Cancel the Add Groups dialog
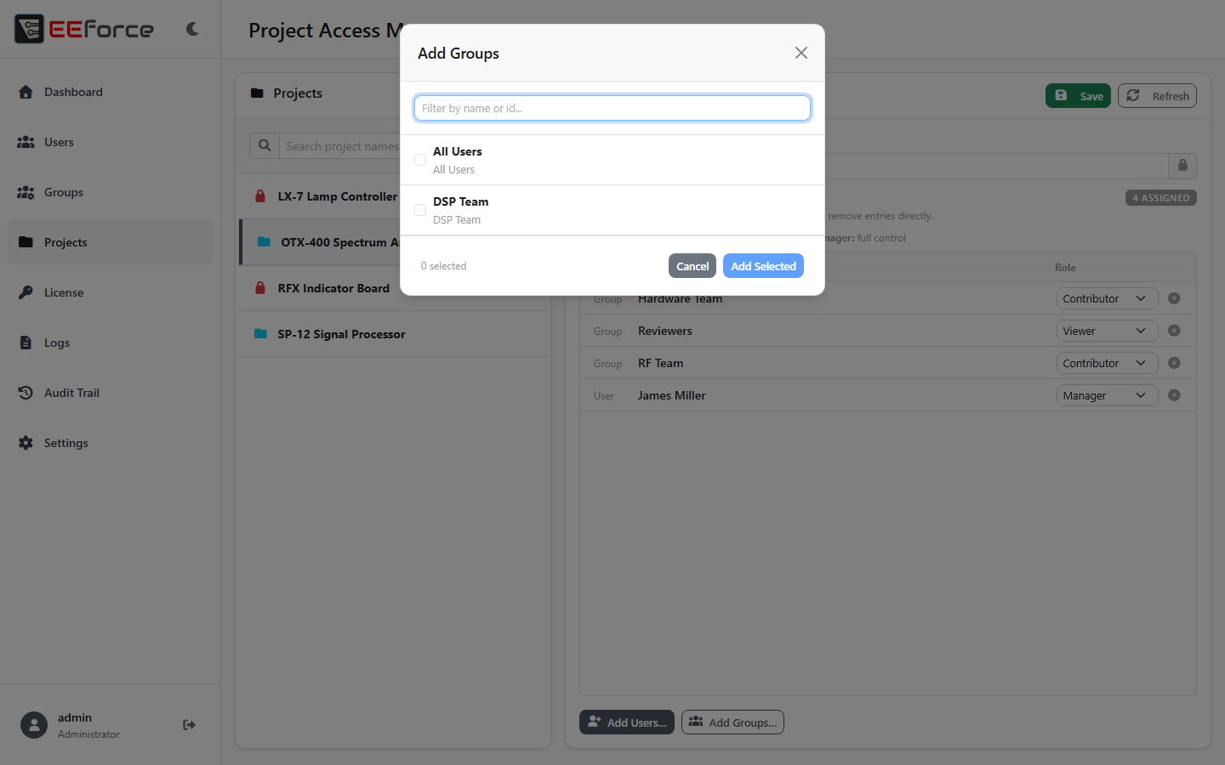The image size is (1225, 765). tap(692, 266)
